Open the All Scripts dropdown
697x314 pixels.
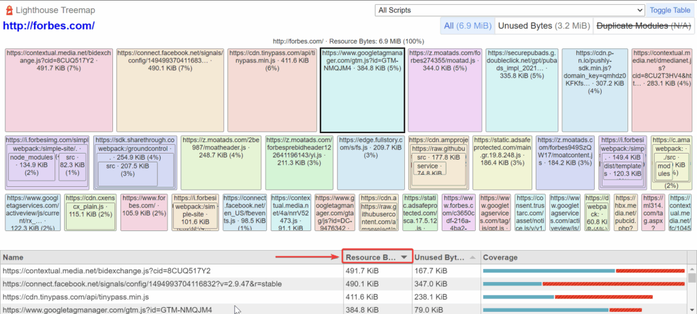[509, 10]
